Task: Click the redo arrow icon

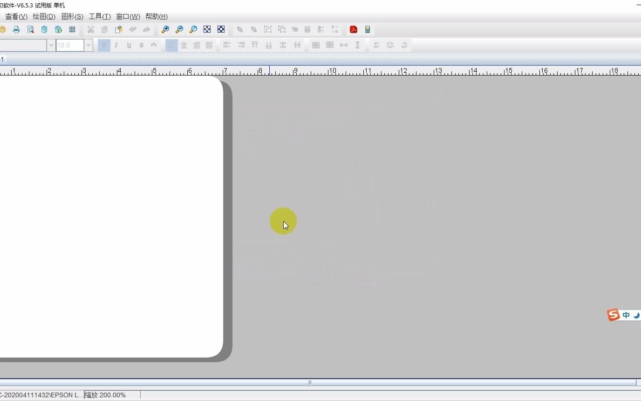Action: click(147, 29)
